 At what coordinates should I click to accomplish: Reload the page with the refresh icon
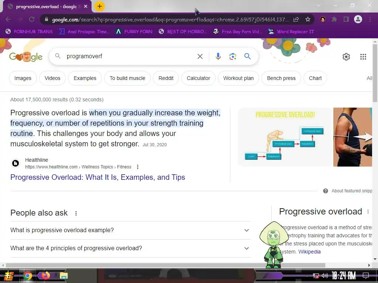[x=32, y=19]
